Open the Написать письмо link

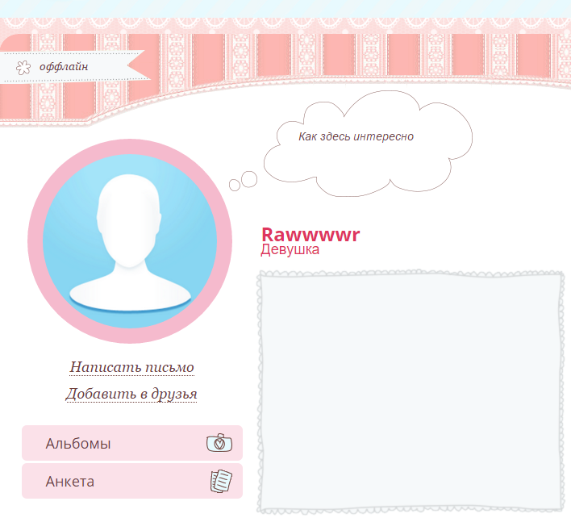point(131,367)
